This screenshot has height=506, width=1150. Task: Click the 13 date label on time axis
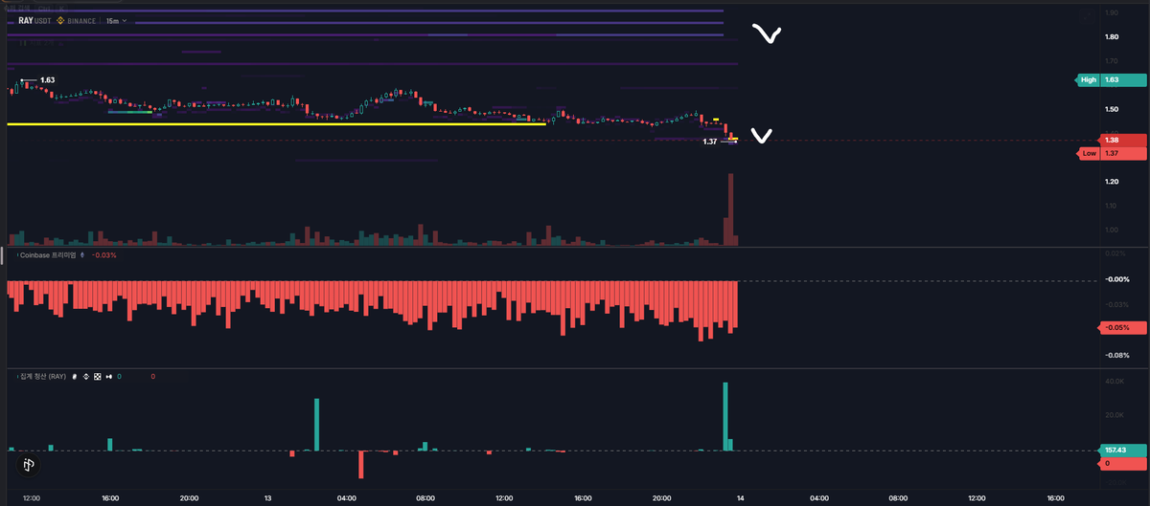pos(267,497)
